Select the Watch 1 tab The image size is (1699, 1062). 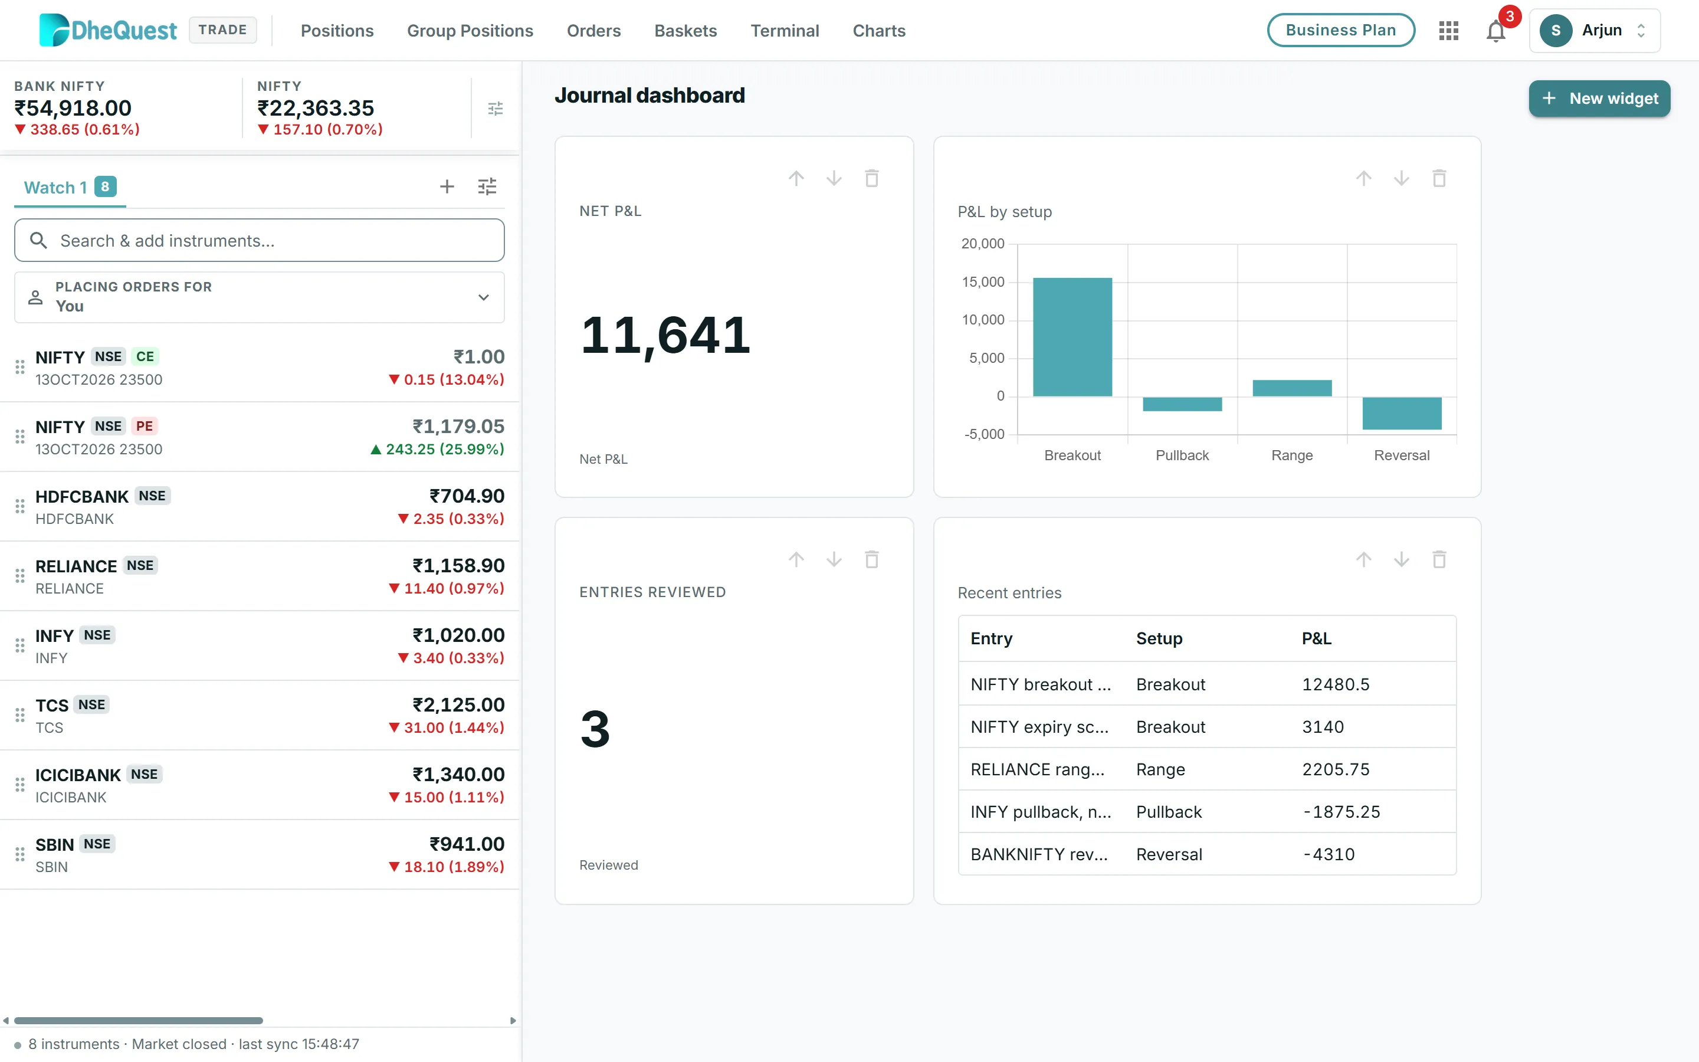(70, 188)
